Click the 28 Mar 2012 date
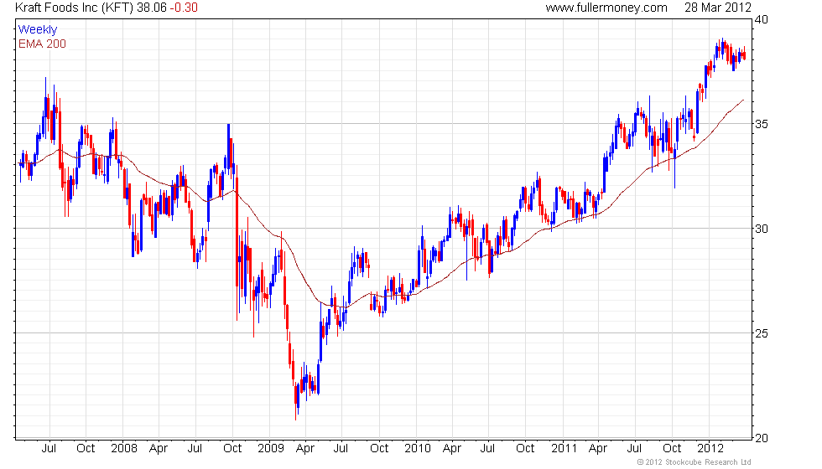The height and width of the screenshot is (469, 822). (x=718, y=8)
